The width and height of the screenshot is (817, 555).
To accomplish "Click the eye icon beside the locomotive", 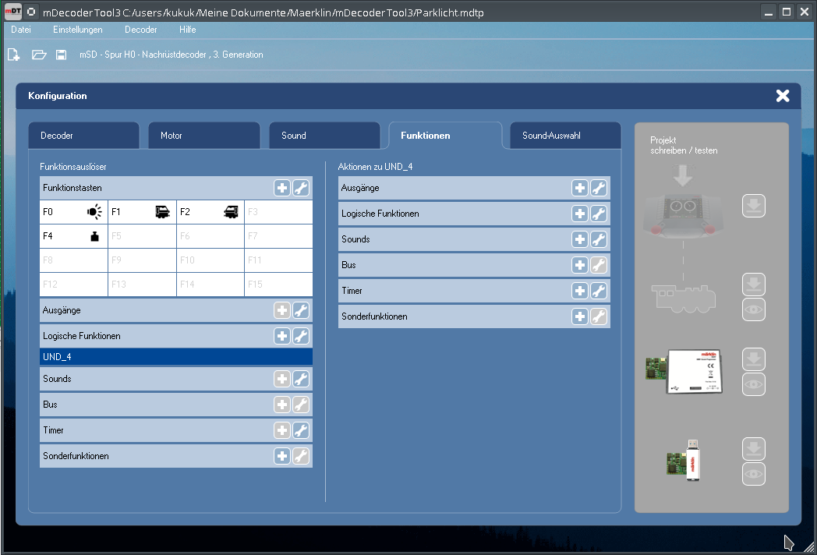I will [753, 309].
